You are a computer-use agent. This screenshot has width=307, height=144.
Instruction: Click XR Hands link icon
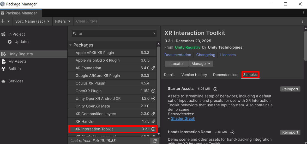pos(153,121)
